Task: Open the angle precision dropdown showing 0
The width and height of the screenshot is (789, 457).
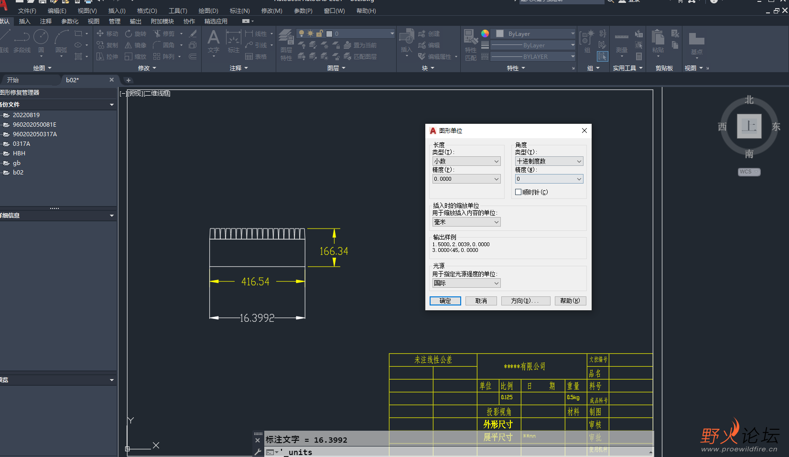Action: coord(549,179)
